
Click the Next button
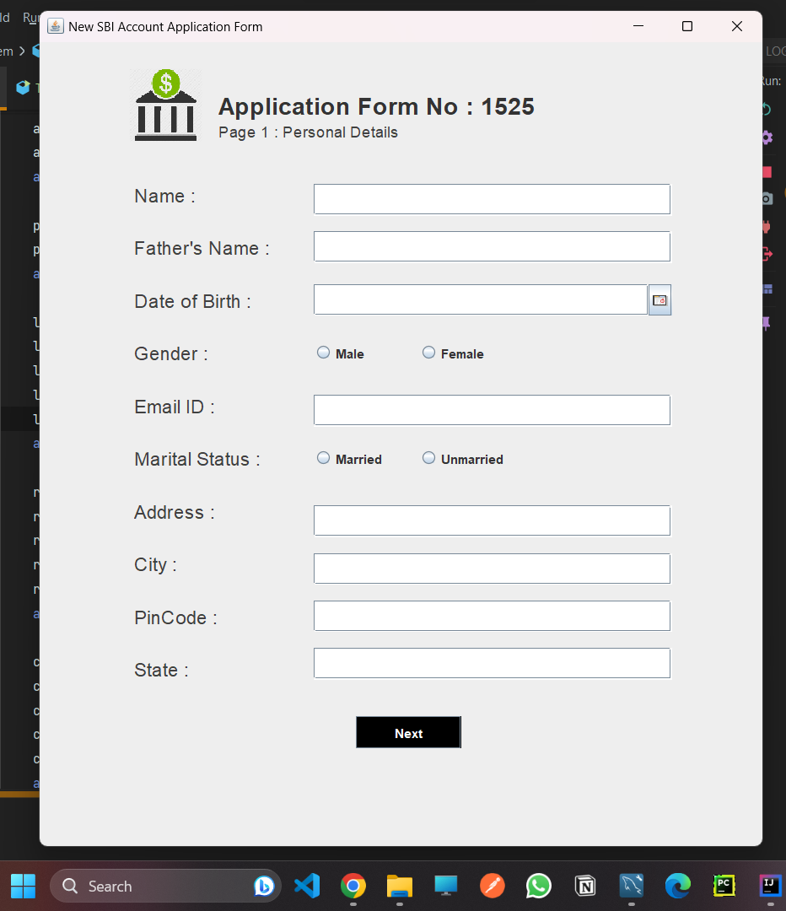pos(408,733)
